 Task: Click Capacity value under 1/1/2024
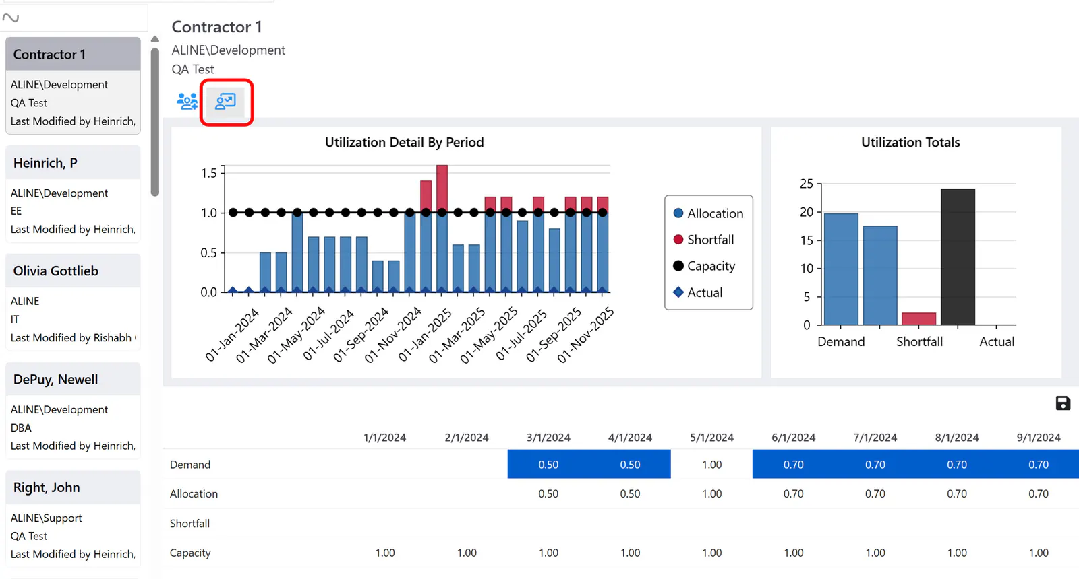coord(385,553)
